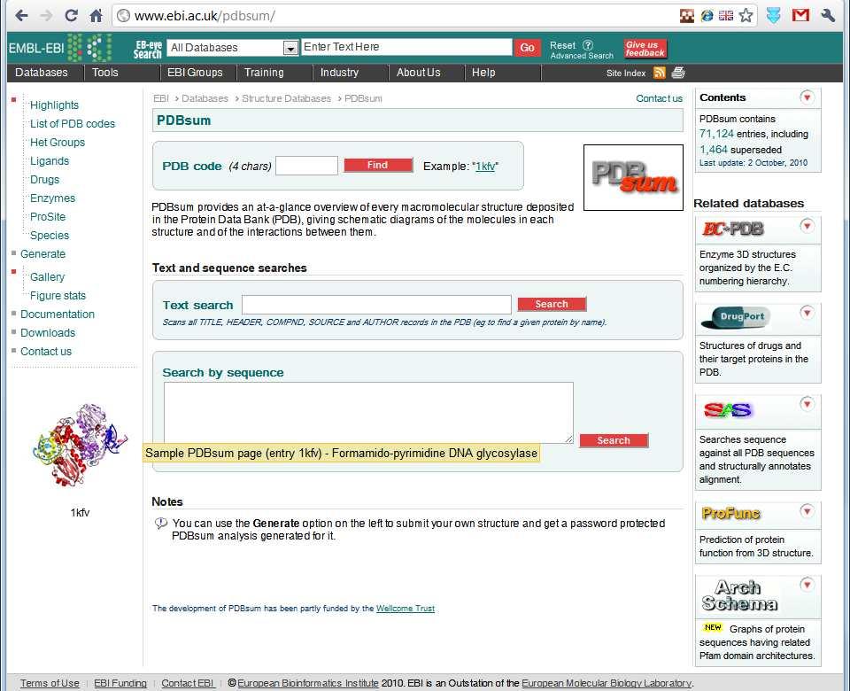The width and height of the screenshot is (850, 691).
Task: Click the sequence Search button
Action: 614,440
